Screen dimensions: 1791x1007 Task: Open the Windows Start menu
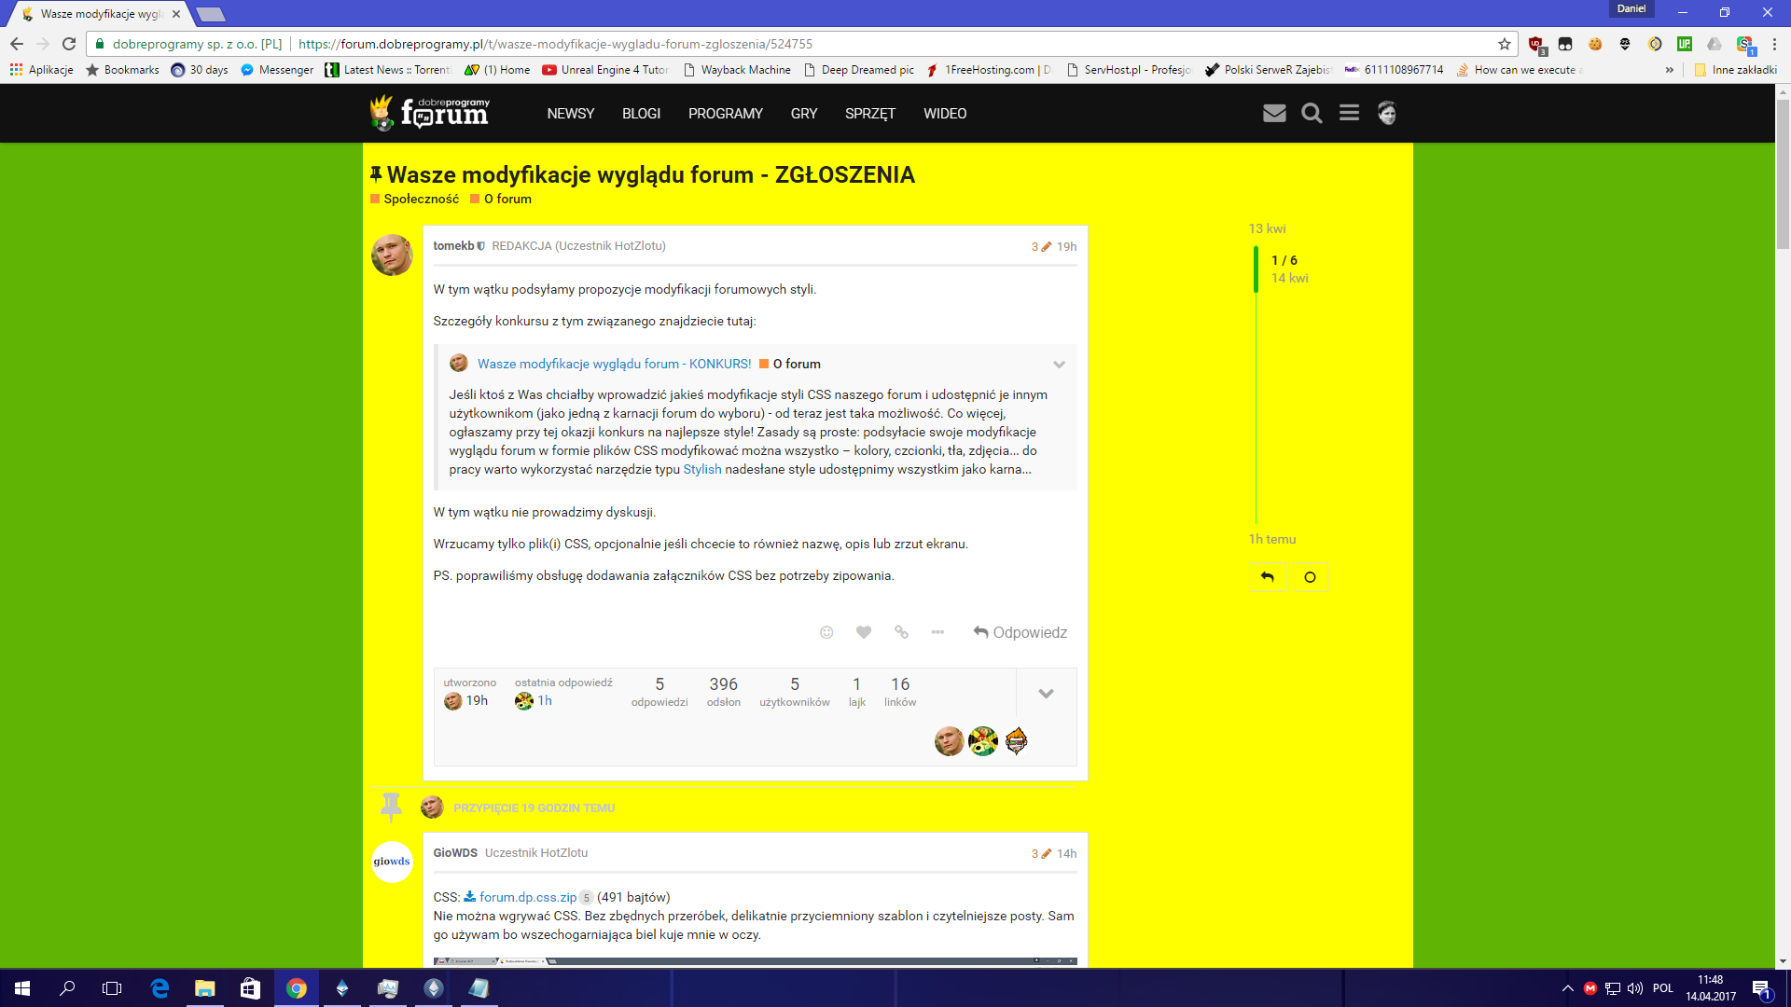click(x=22, y=988)
